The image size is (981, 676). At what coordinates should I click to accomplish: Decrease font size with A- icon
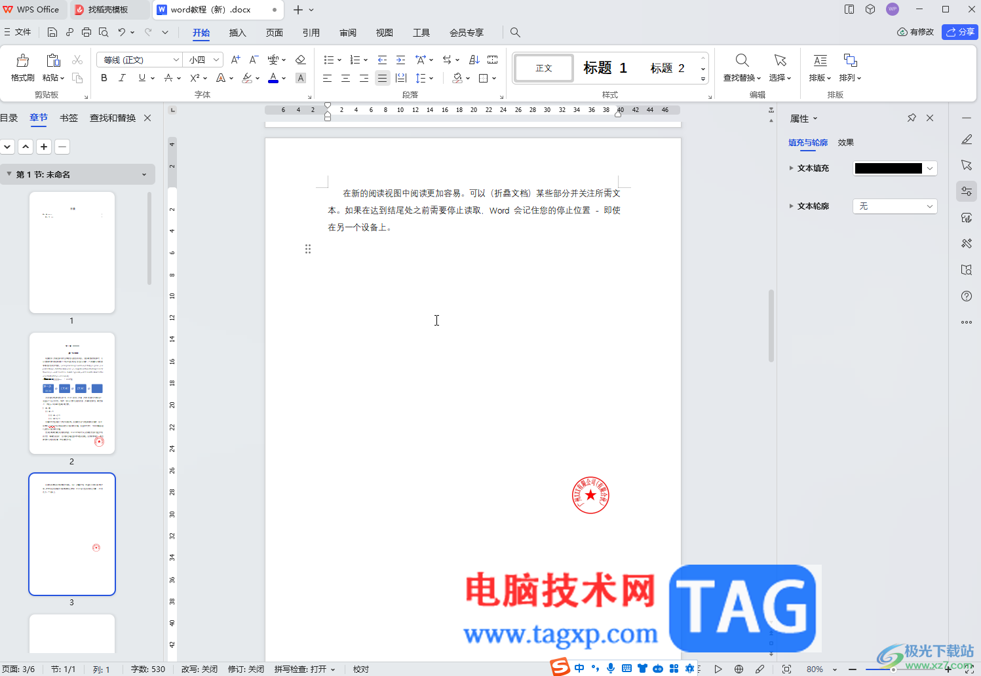(254, 60)
